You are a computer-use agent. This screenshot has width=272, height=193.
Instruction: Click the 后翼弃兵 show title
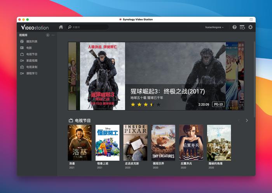click(186, 163)
